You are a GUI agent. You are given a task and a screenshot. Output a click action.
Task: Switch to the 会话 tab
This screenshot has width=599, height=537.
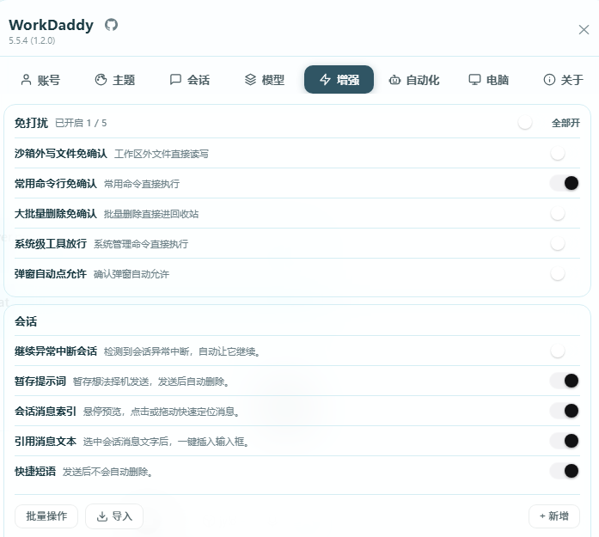pyautogui.click(x=190, y=79)
